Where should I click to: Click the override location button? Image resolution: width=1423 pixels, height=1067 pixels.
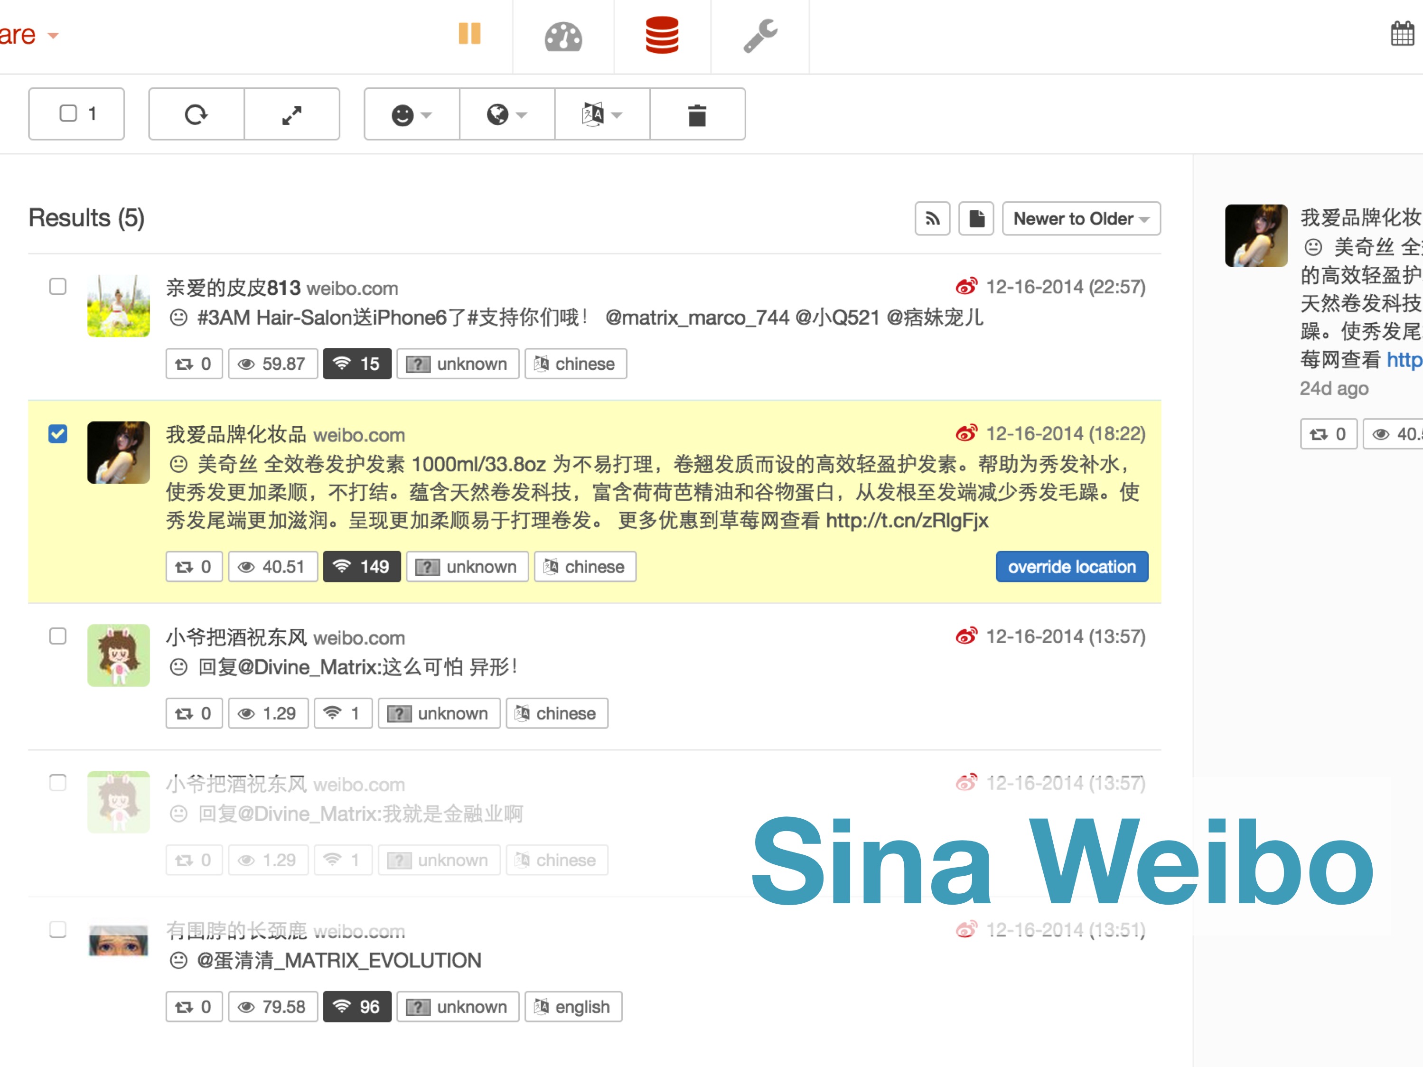pyautogui.click(x=1071, y=567)
